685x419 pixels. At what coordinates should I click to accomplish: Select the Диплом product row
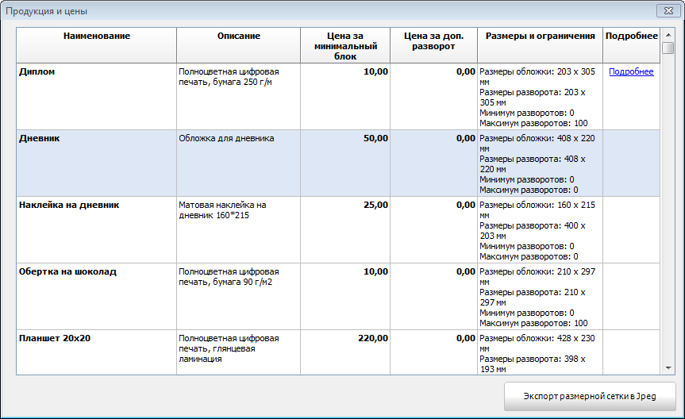(48, 72)
